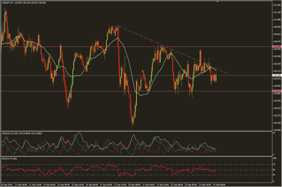The image size is (282, 187).
Task: Click the 121.365 price axis label
Action: pos(277,5)
